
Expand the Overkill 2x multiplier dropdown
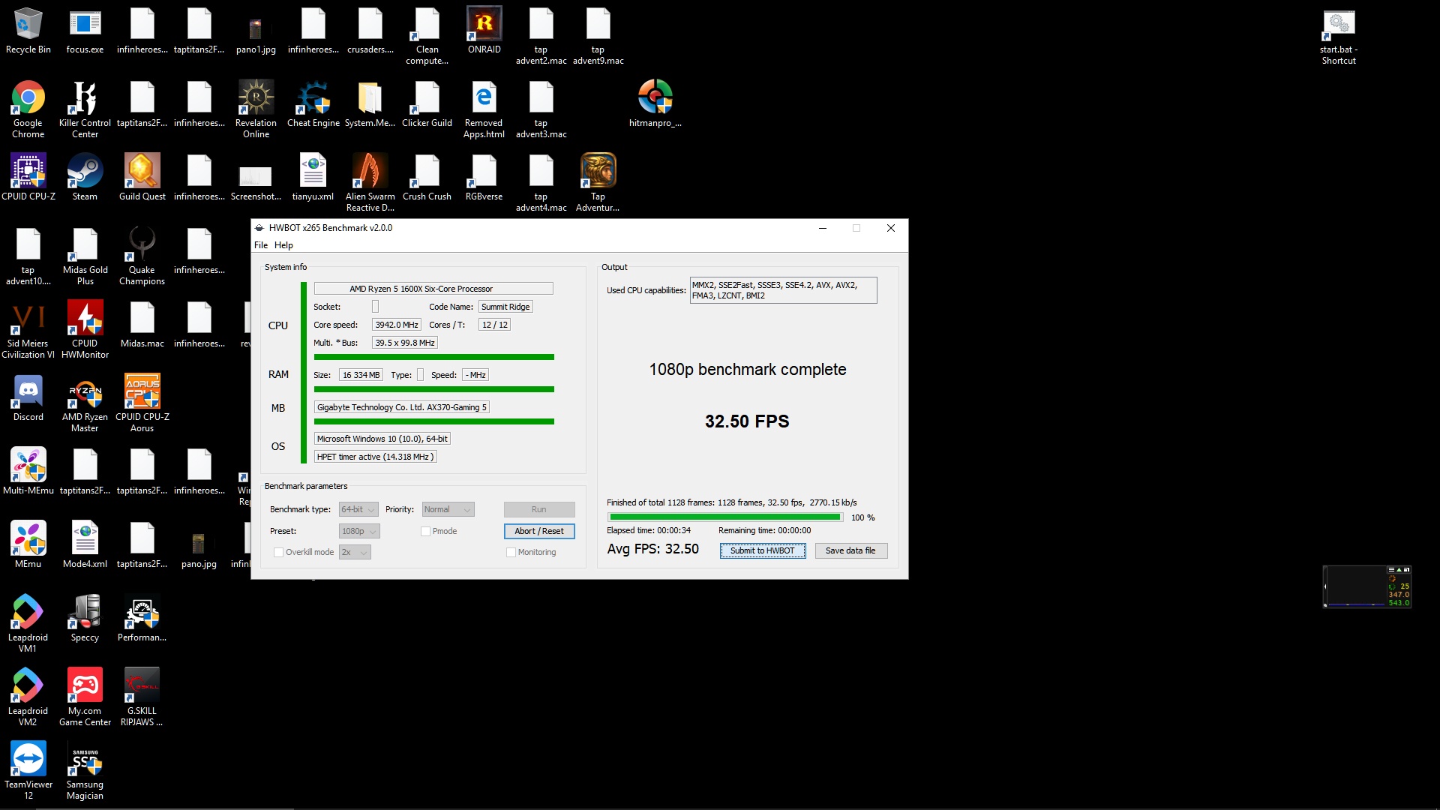click(355, 552)
